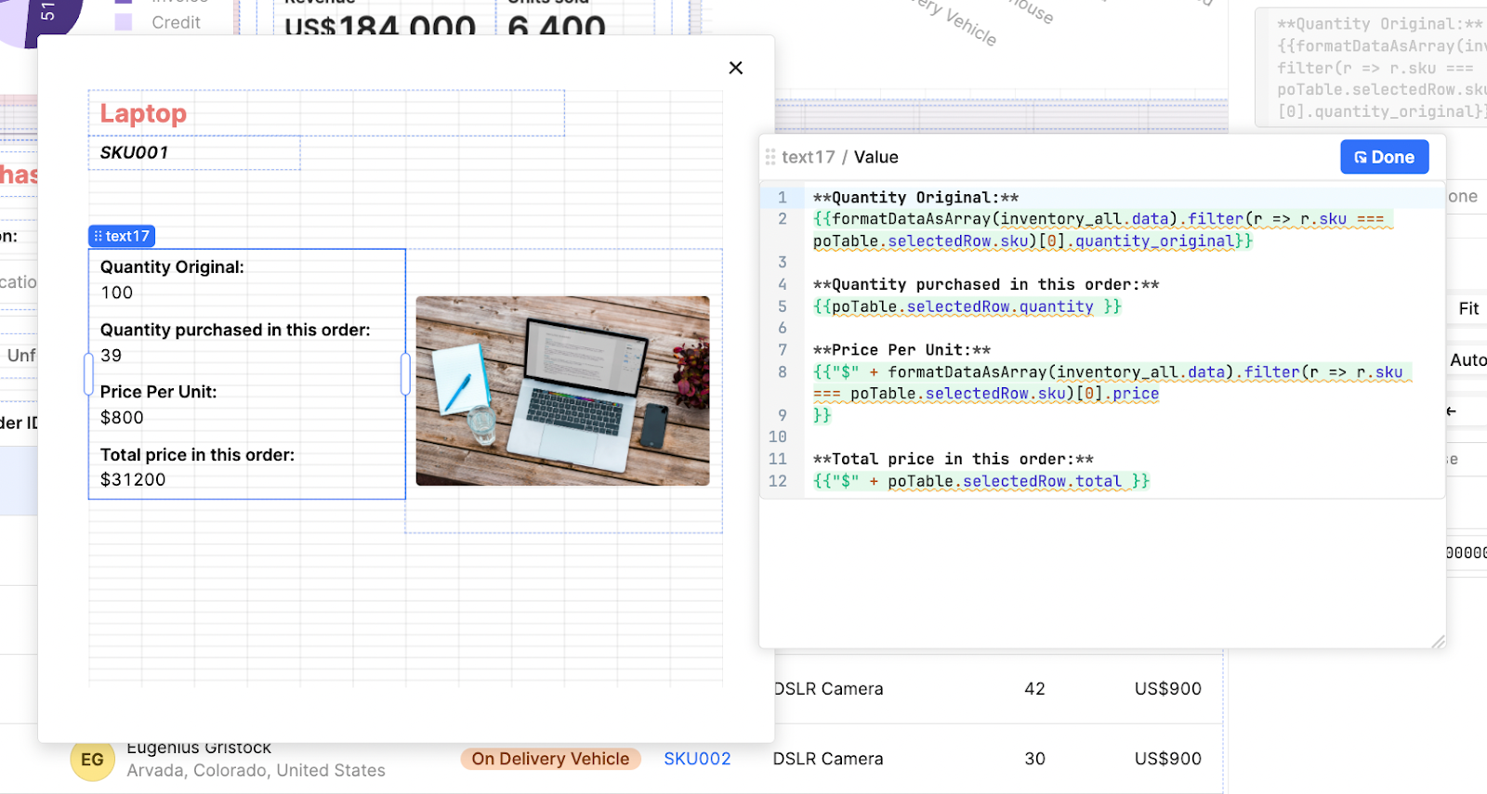Click the EG avatar for Eugenius Gristock
This screenshot has width=1487, height=794.
pos(92,760)
